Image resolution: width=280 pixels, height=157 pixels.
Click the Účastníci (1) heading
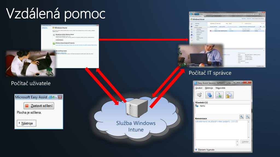coord(202,102)
